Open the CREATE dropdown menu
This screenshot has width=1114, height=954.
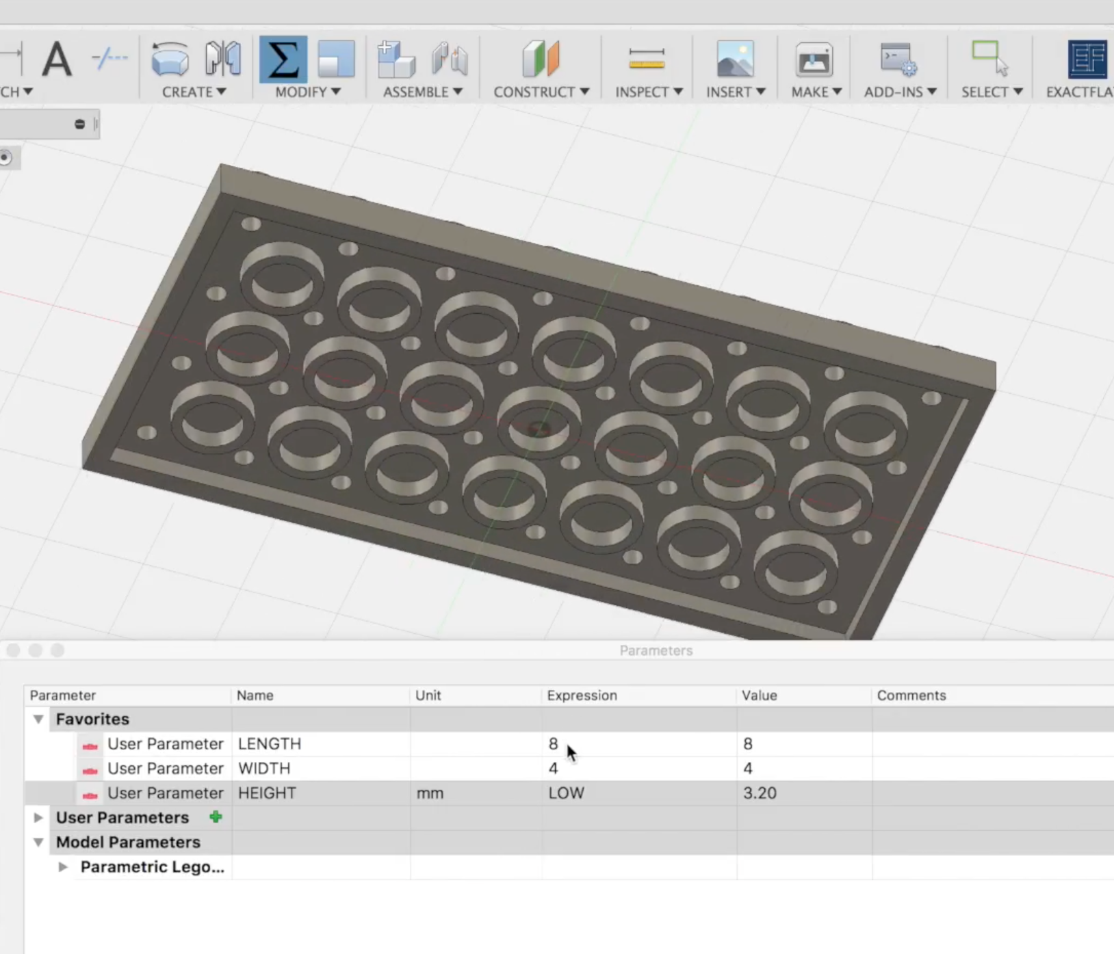point(195,92)
